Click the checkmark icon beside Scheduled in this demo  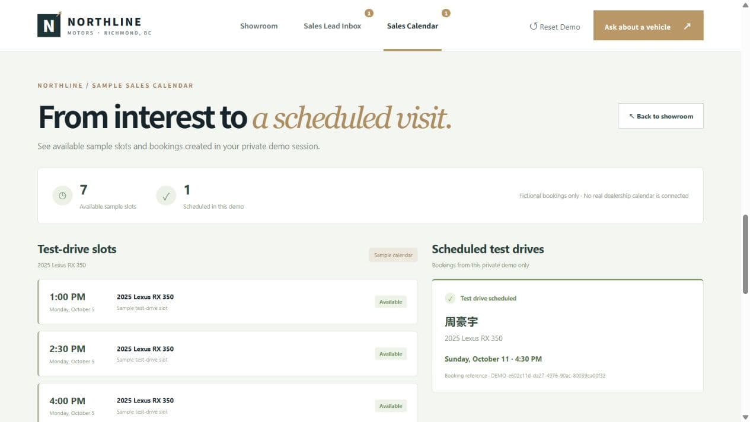click(x=166, y=196)
